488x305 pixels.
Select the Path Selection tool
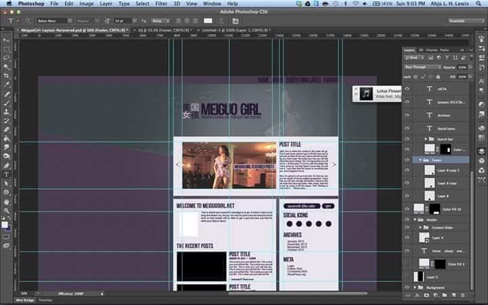[x=6, y=183]
